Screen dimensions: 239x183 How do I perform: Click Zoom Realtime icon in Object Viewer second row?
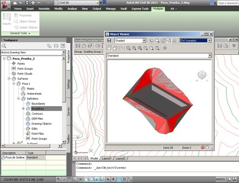point(128,48)
